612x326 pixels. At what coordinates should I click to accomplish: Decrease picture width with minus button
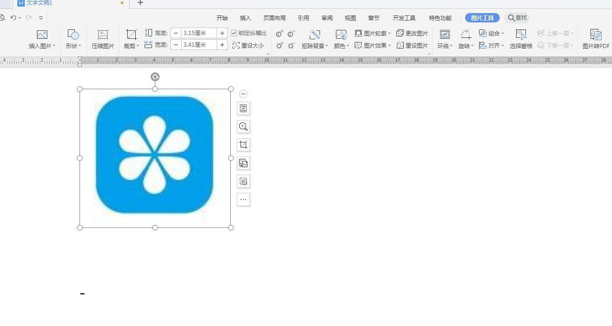coord(176,45)
